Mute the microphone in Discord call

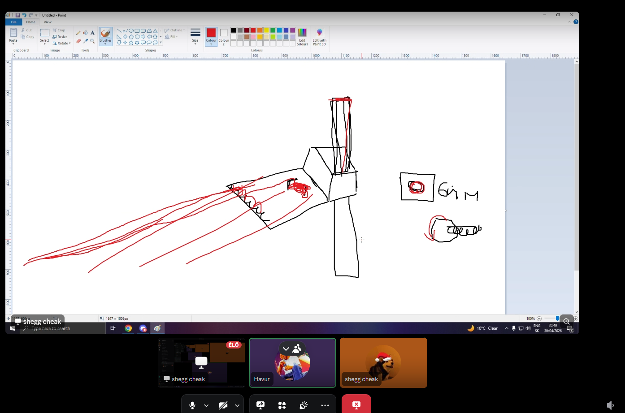click(x=192, y=405)
